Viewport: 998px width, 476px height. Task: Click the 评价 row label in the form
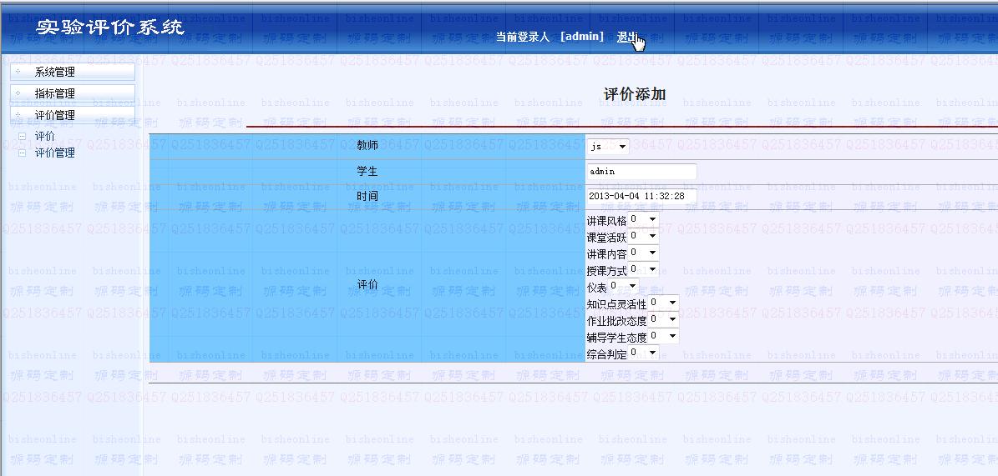tap(367, 285)
